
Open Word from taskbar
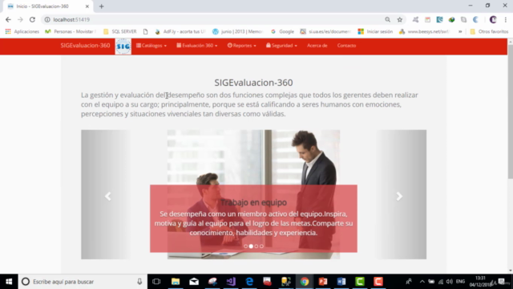341,282
